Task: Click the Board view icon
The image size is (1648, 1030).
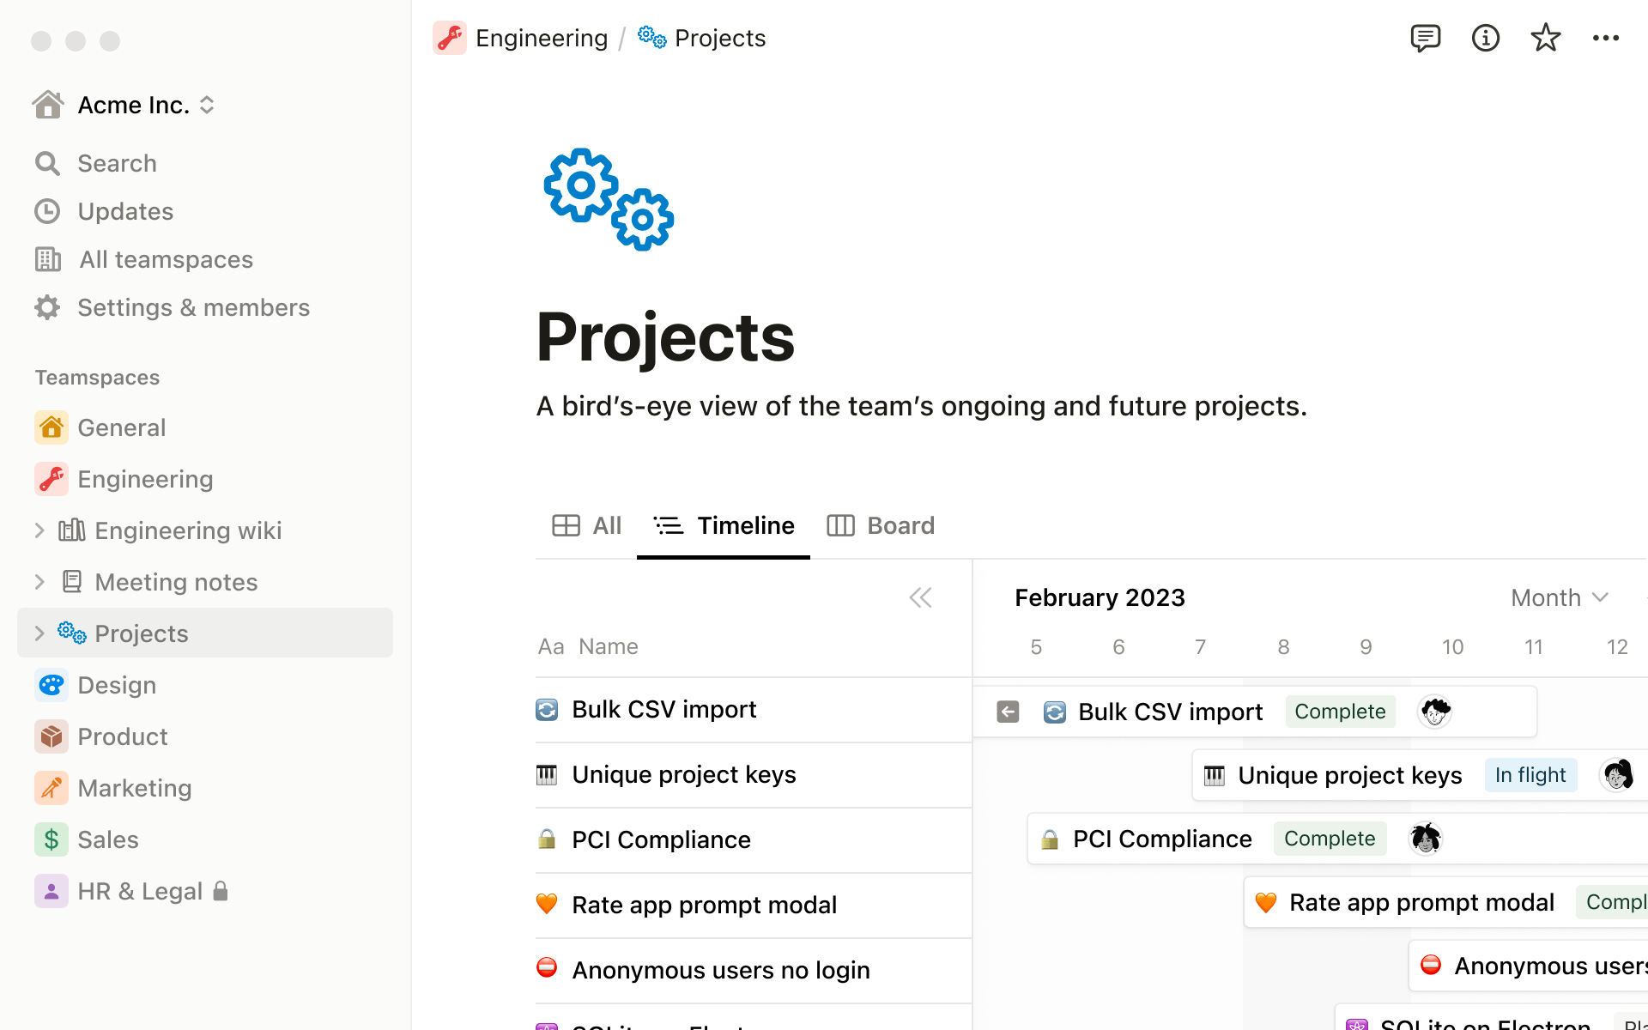Action: click(x=841, y=525)
